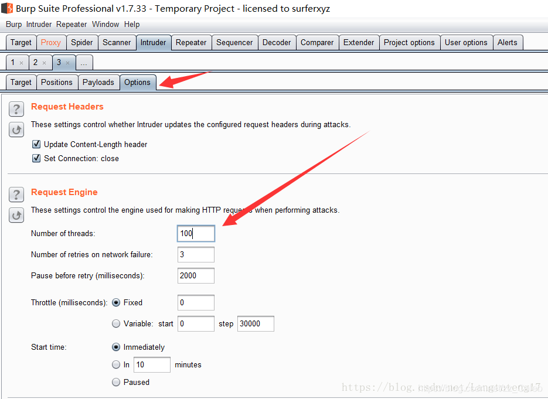
Task: Close attack tab 3
Action: pos(68,63)
